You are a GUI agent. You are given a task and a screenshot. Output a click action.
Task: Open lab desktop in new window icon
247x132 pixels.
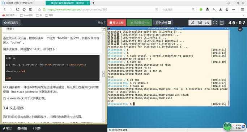tap(222, 23)
